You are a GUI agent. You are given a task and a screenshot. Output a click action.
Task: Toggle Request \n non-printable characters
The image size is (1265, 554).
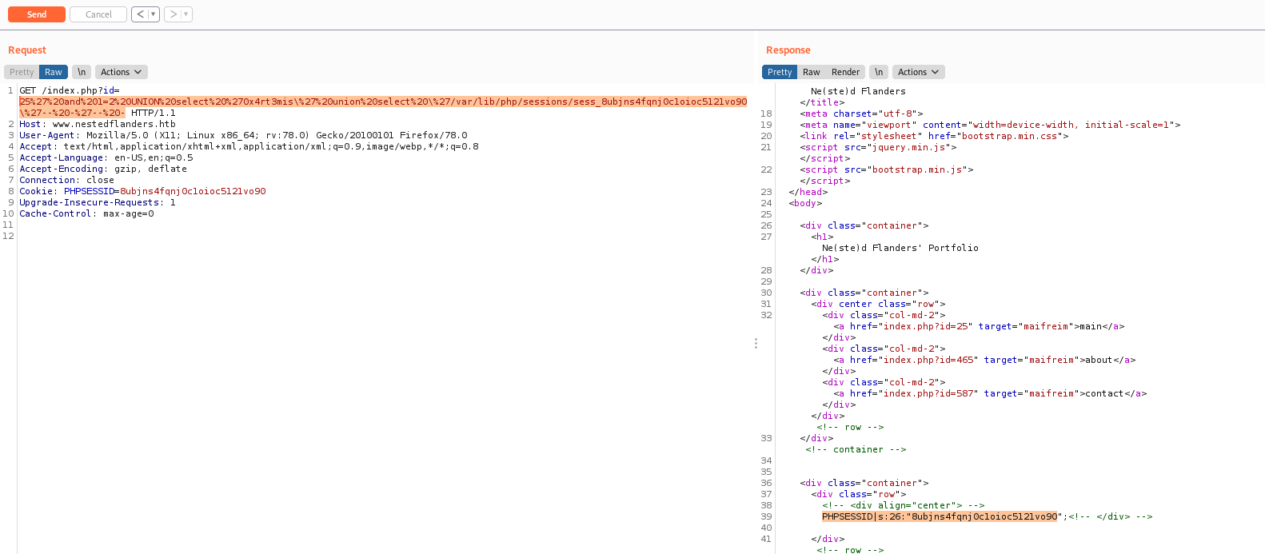pyautogui.click(x=82, y=72)
